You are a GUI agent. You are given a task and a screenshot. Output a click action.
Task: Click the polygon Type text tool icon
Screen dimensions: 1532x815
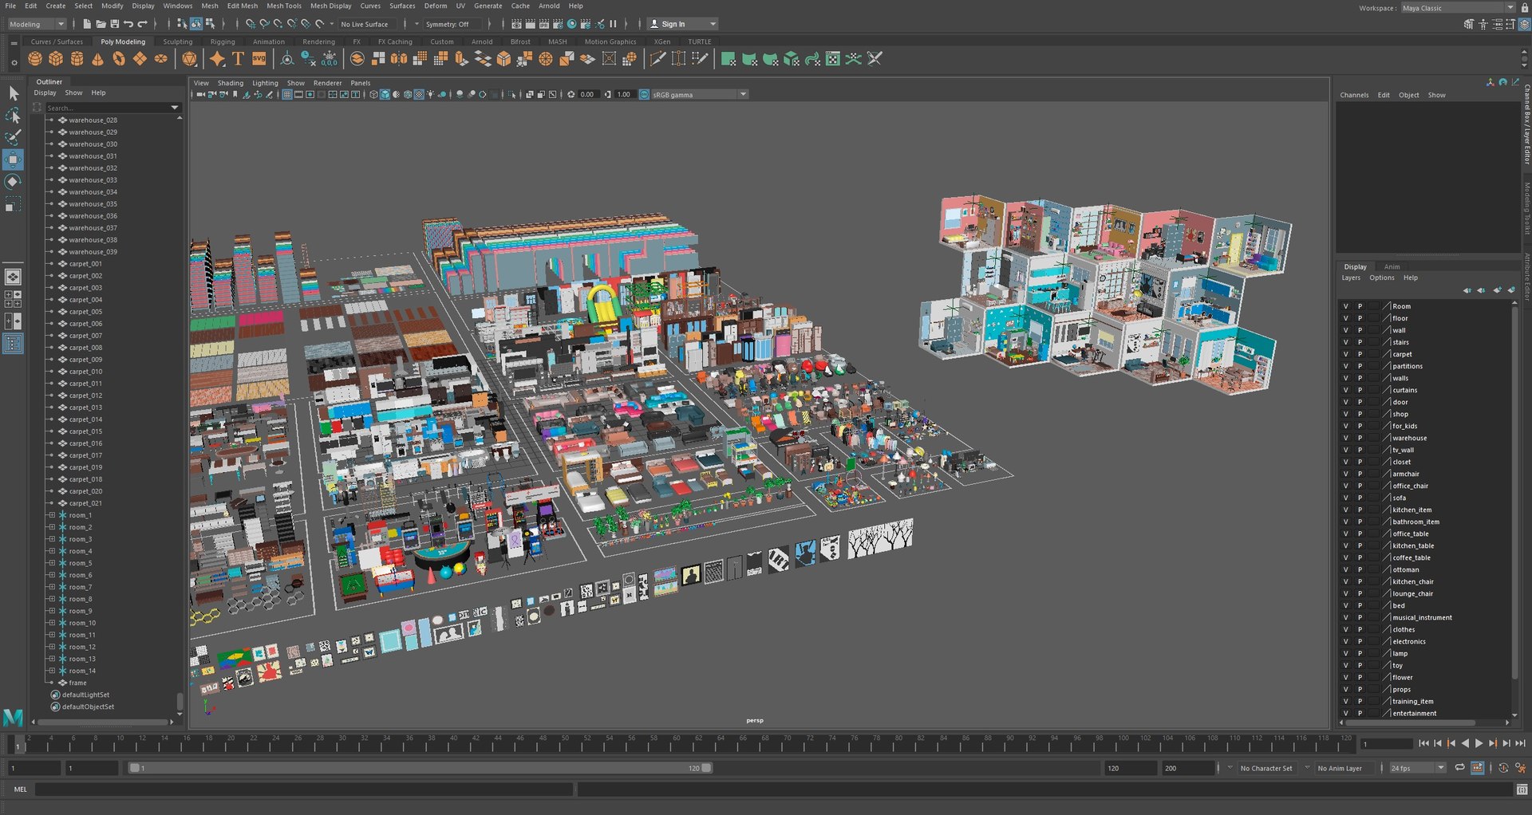(x=238, y=59)
